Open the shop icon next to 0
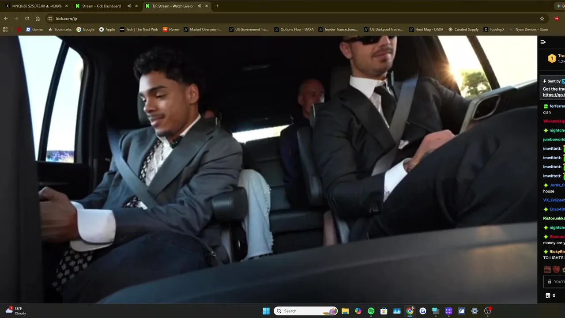The image size is (565, 318). pos(548,295)
